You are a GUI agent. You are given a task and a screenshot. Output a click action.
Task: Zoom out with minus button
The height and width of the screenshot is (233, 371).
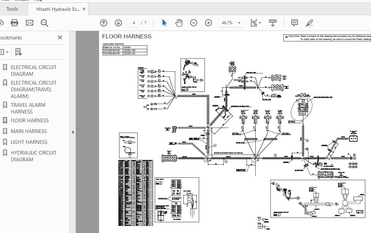pyautogui.click(x=194, y=23)
